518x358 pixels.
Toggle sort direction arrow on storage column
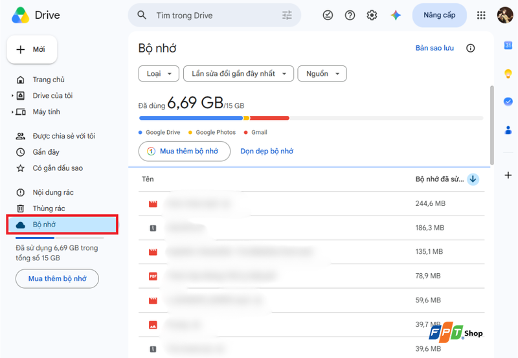click(473, 179)
